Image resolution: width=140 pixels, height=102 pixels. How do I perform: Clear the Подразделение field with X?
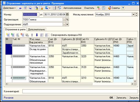pos(67,25)
